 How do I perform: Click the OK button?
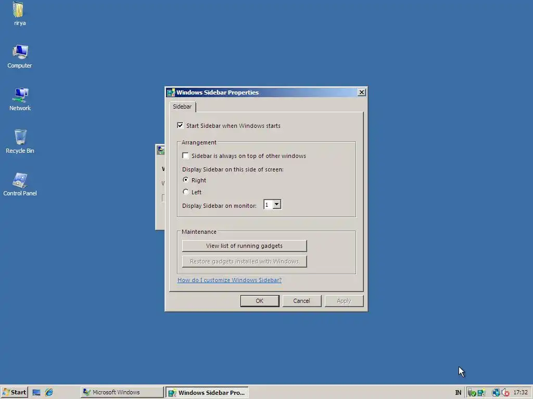[260, 301]
